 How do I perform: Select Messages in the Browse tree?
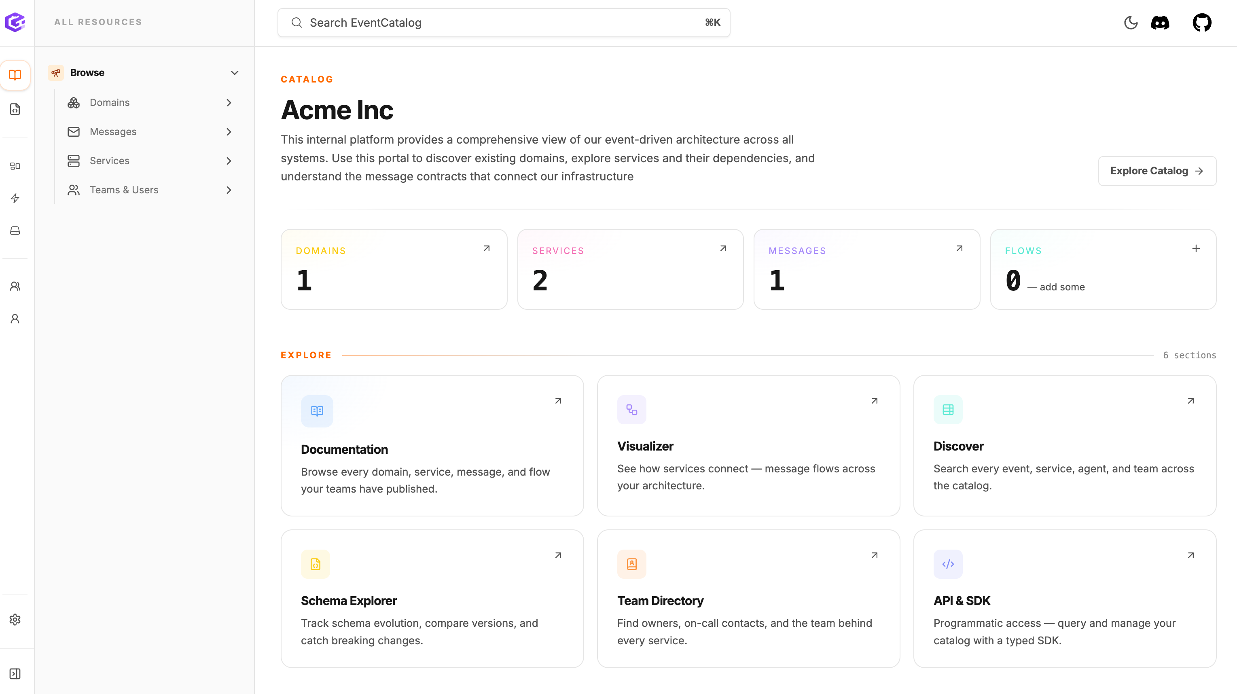(113, 131)
